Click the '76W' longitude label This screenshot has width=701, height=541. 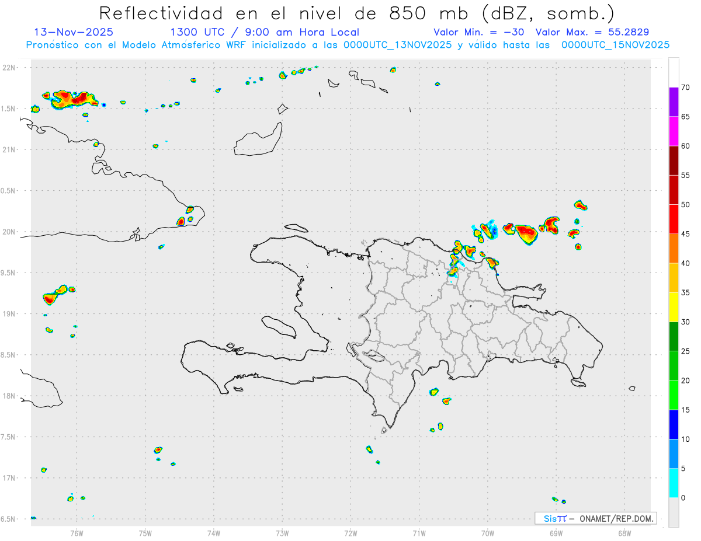tap(77, 533)
